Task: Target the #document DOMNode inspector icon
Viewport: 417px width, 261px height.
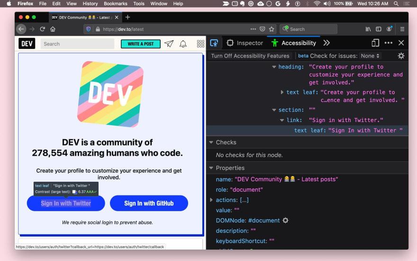Action: pos(285,221)
